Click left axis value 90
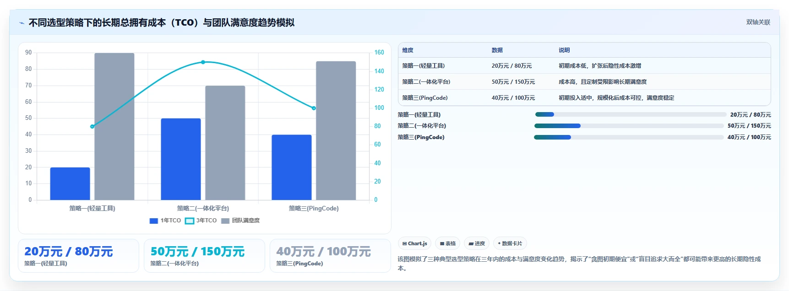This screenshot has height=291, width=789. [x=28, y=53]
